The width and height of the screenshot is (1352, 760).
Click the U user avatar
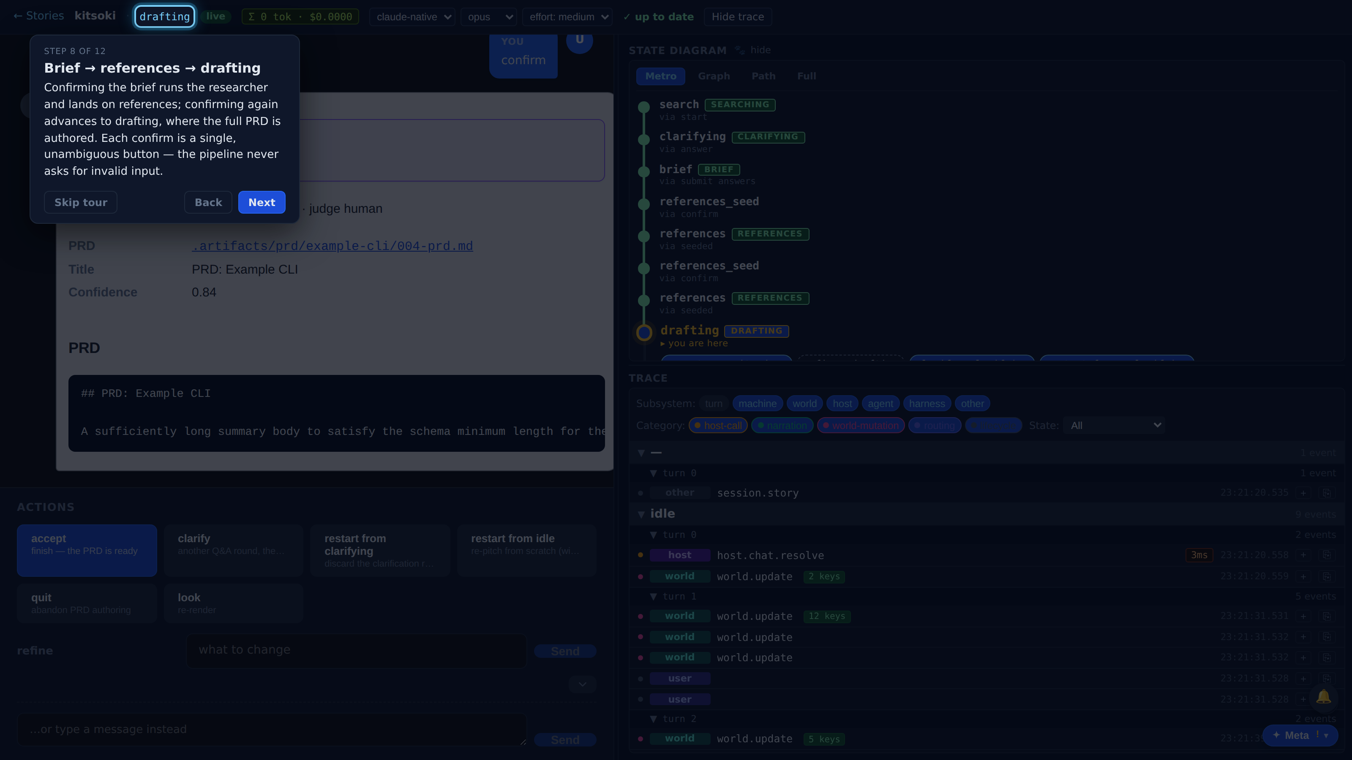click(x=579, y=40)
